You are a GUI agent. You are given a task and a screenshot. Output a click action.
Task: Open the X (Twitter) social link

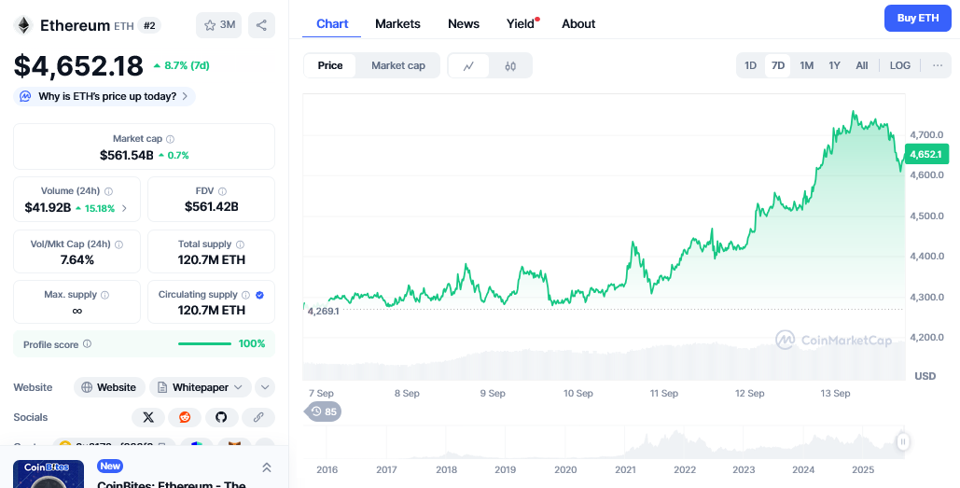coord(148,417)
